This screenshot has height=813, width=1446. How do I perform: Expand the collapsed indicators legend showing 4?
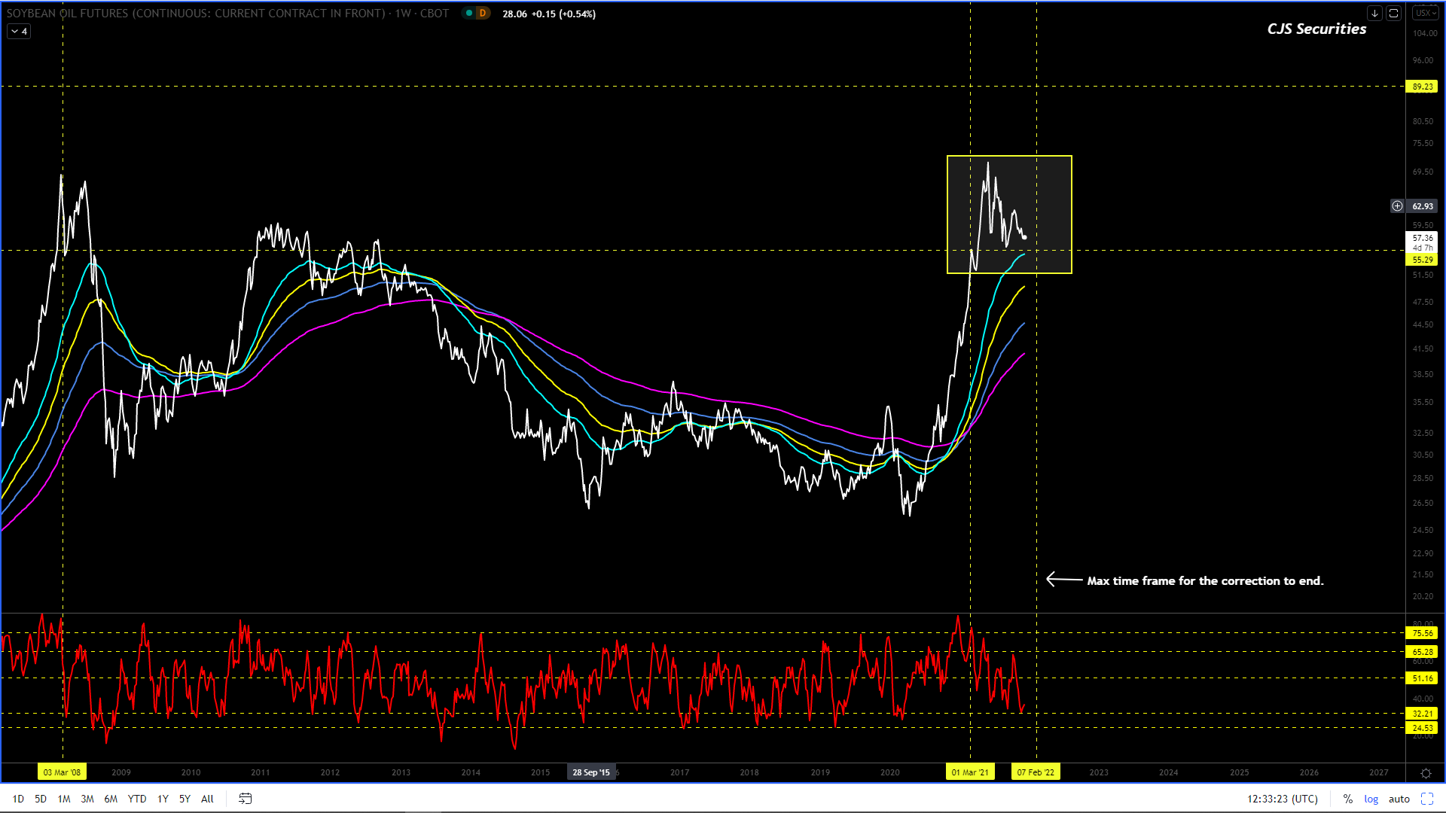pos(19,31)
